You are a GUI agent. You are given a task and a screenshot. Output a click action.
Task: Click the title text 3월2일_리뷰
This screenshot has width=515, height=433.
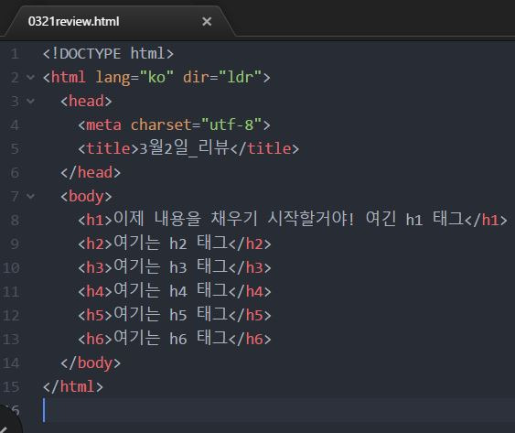[x=184, y=148]
